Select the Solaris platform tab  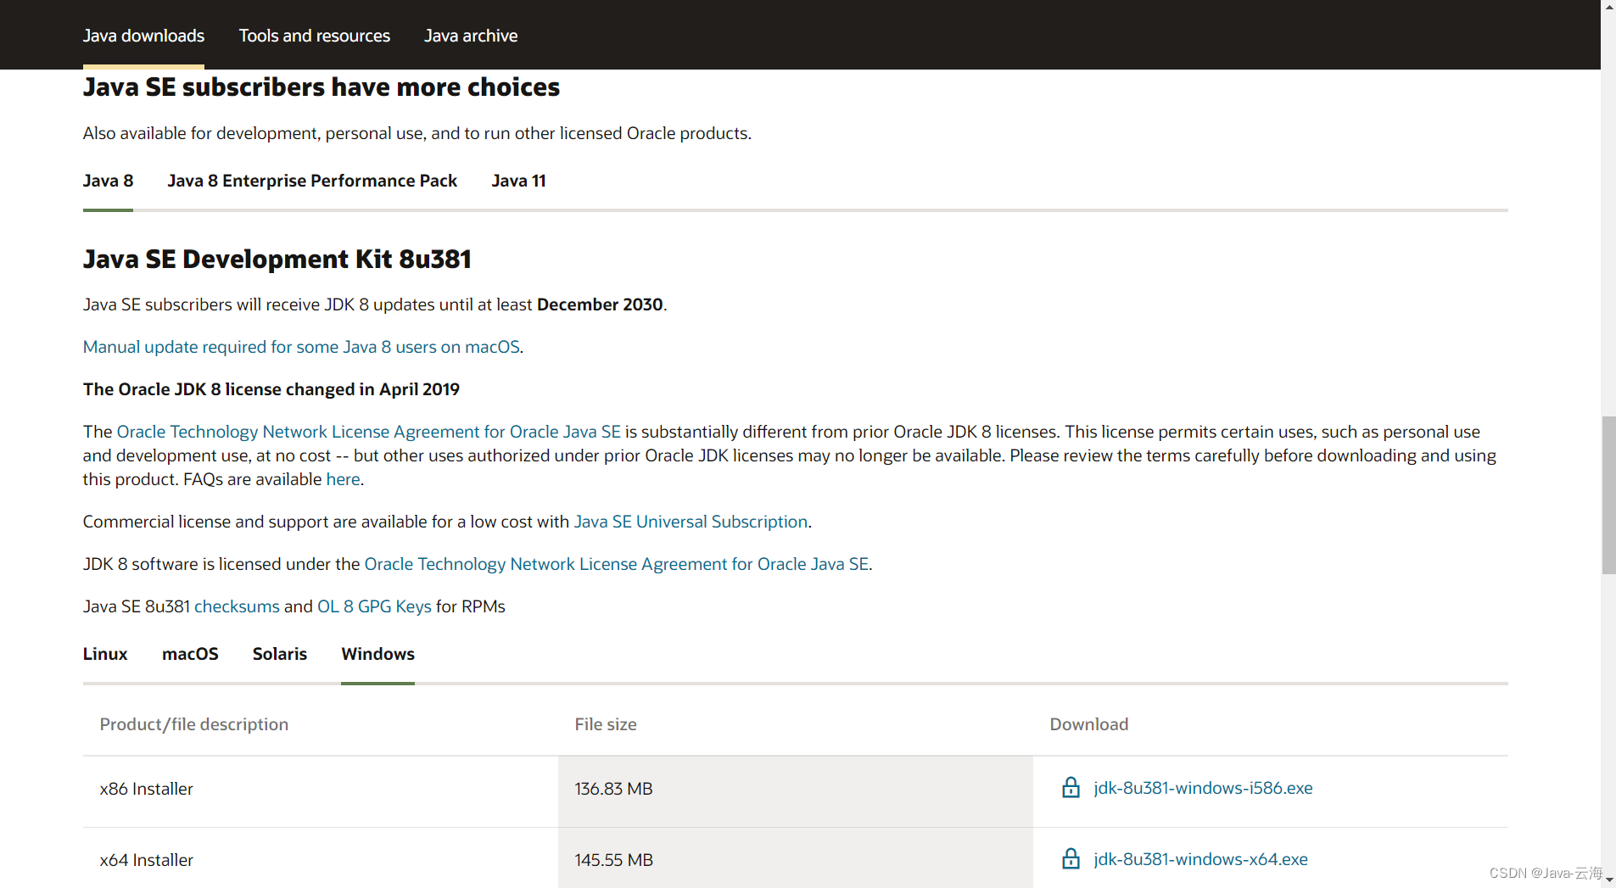280,654
